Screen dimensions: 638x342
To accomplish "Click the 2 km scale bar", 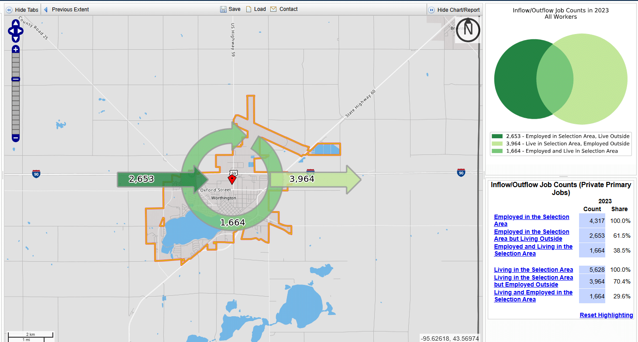I will pyautogui.click(x=31, y=335).
